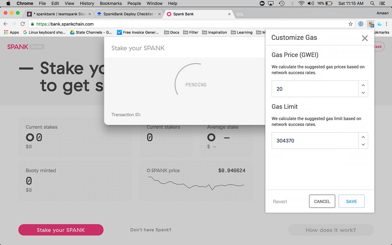Increase the Gas Price value
Viewport: 392px width, 245px height.
(363, 85)
